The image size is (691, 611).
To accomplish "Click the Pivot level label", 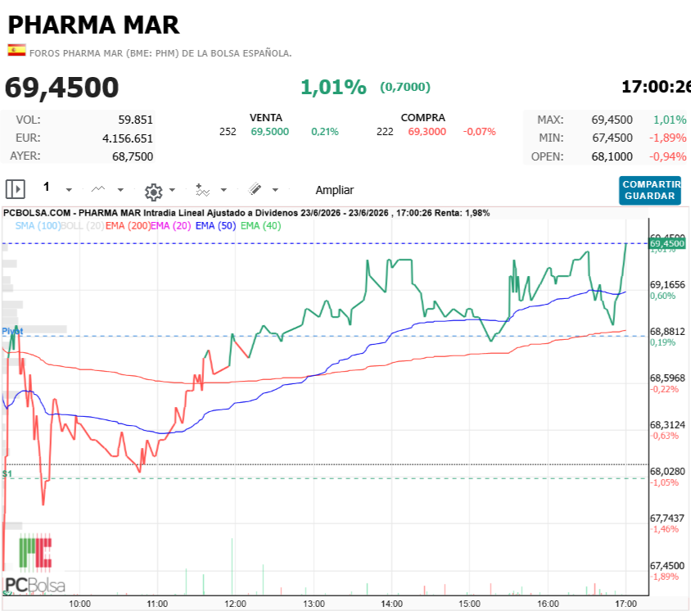I will point(12,331).
